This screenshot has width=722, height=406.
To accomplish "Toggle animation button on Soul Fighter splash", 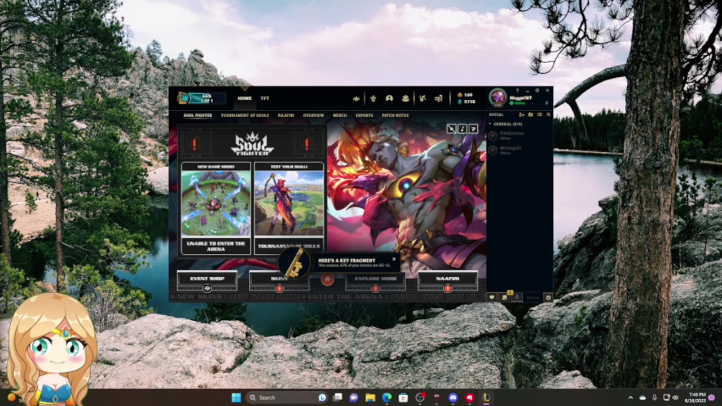I will (x=451, y=129).
